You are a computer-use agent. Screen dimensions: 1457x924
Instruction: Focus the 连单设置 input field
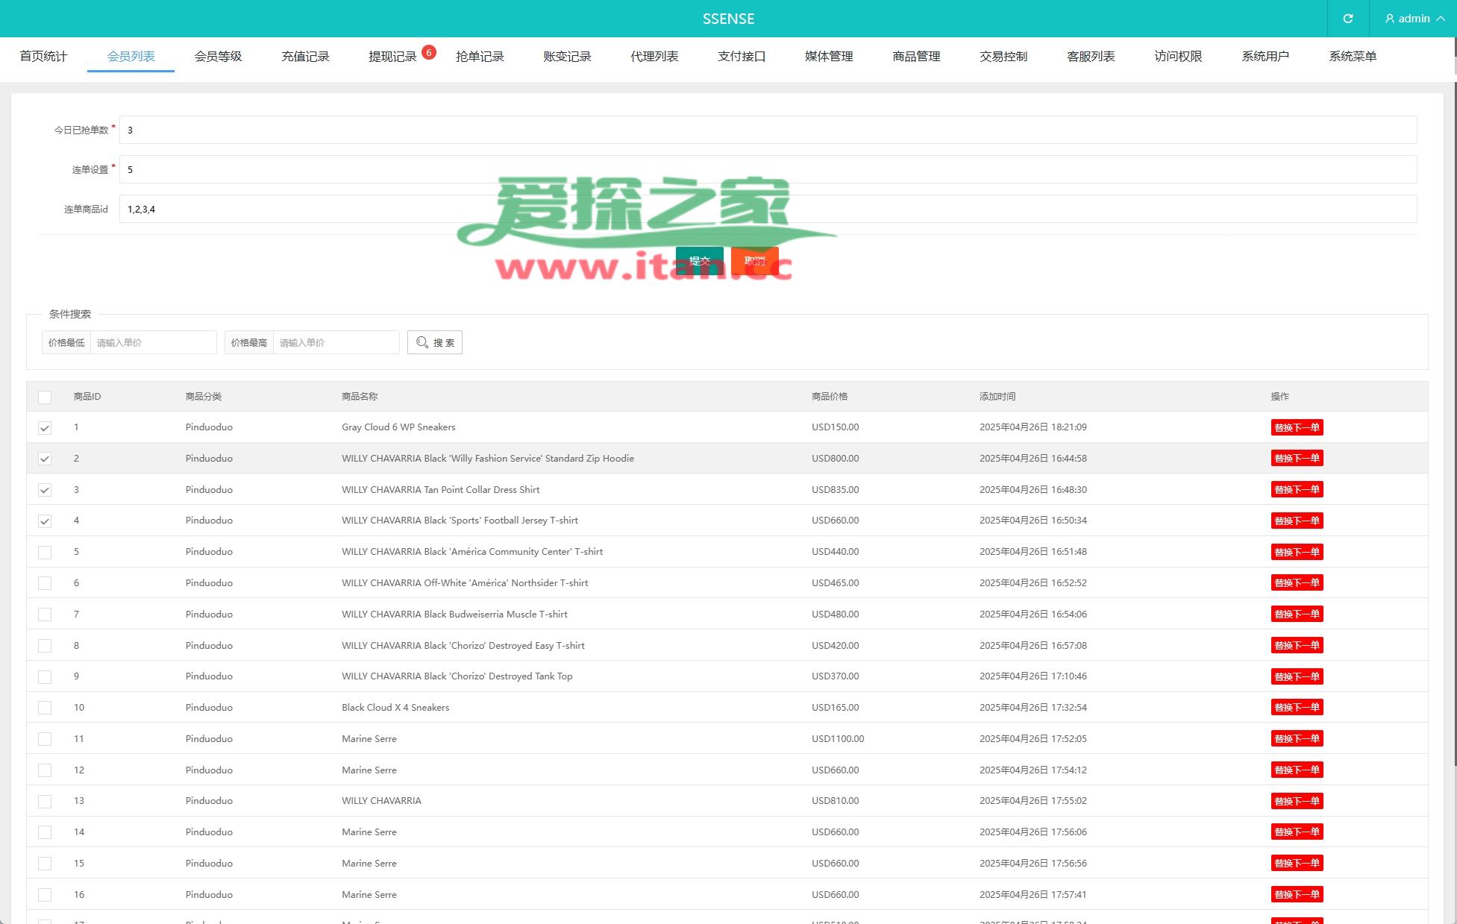[x=768, y=169]
